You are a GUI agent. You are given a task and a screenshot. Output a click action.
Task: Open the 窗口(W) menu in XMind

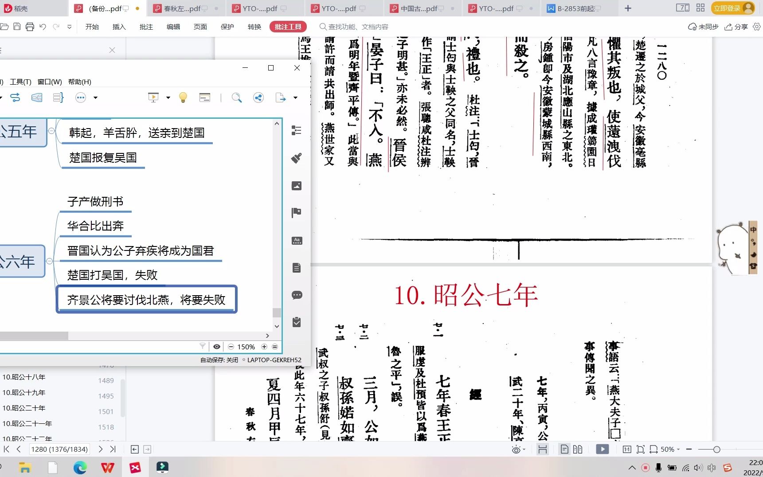pos(50,82)
